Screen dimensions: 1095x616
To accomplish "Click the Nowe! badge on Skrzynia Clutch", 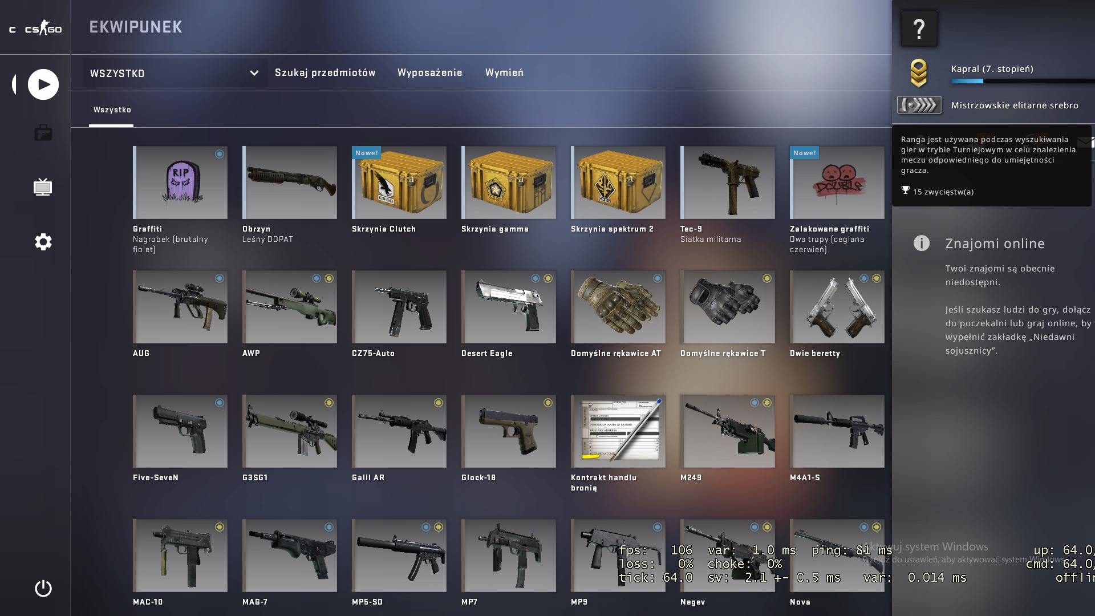I will pyautogui.click(x=366, y=152).
